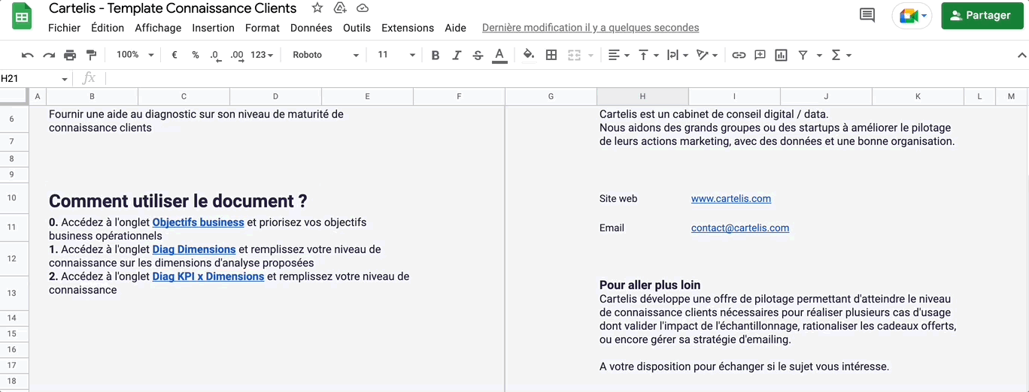Insert a link via chain icon
This screenshot has height=392, width=1029.
[739, 55]
